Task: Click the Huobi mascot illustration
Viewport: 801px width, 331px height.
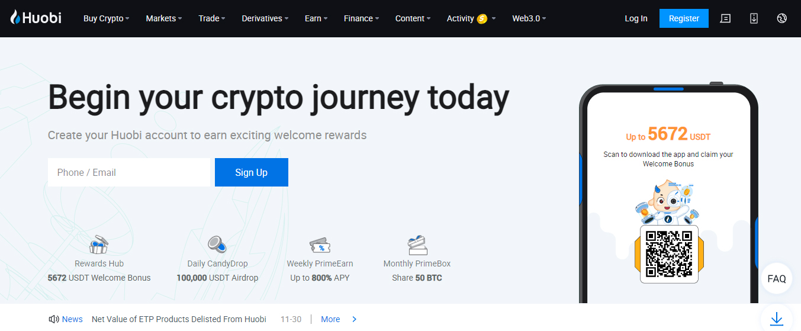Action: click(x=668, y=203)
